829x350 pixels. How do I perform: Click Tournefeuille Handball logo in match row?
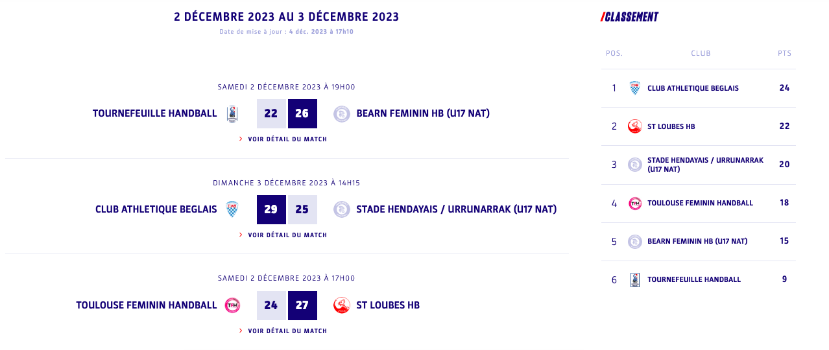click(x=232, y=114)
